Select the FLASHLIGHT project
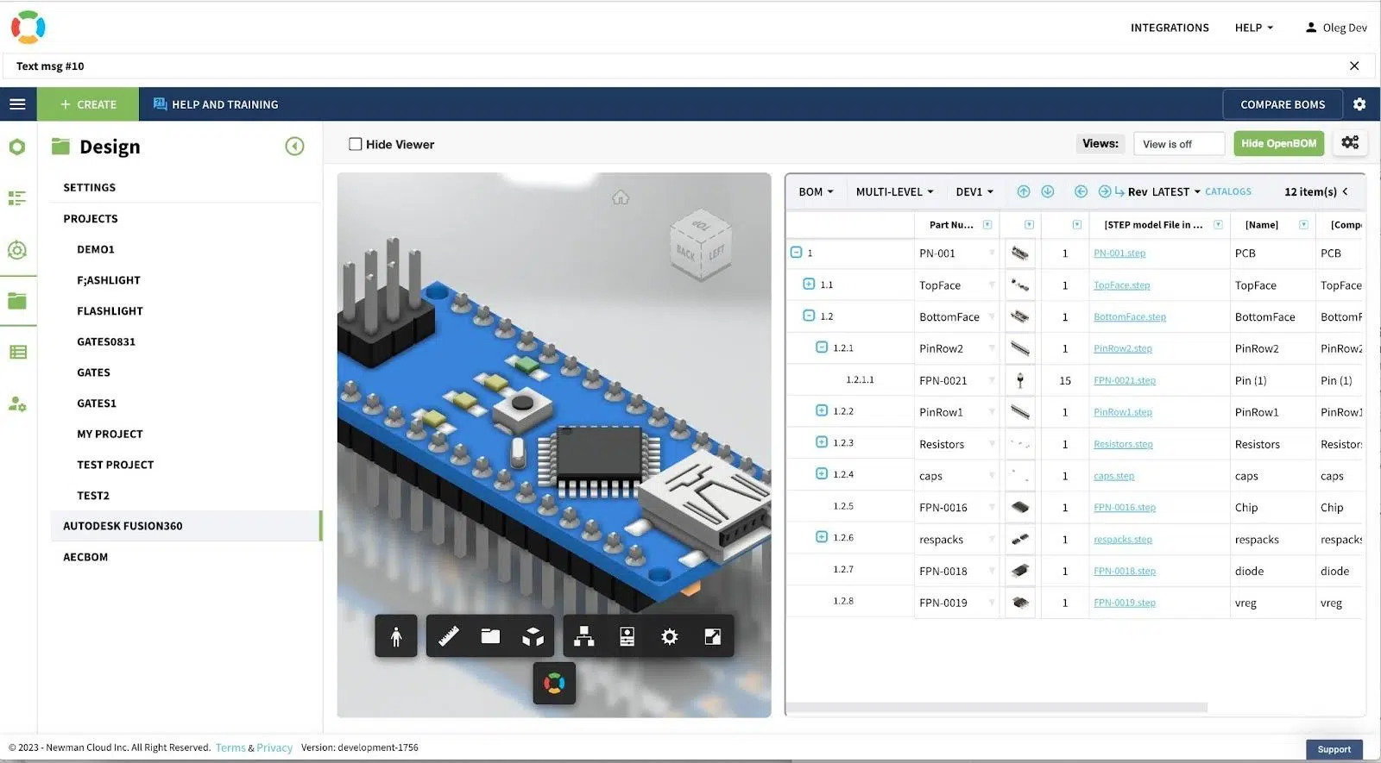1381x763 pixels. 110,311
